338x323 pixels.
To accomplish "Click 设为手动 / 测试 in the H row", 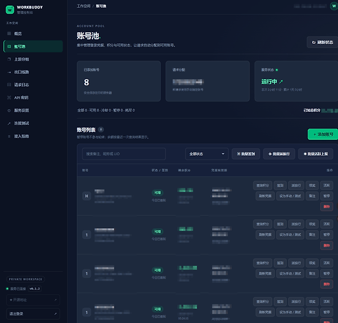I will (290, 196).
